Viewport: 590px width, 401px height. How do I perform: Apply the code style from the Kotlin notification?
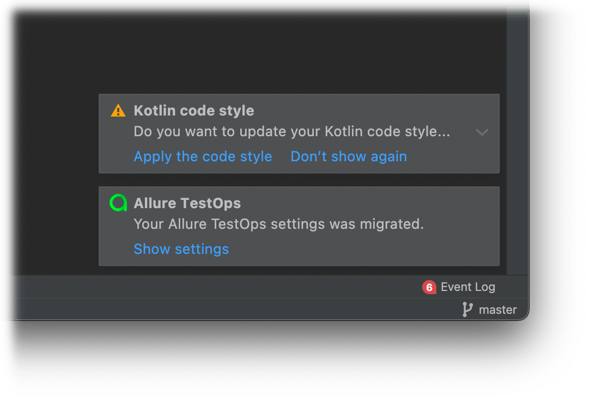pos(203,156)
